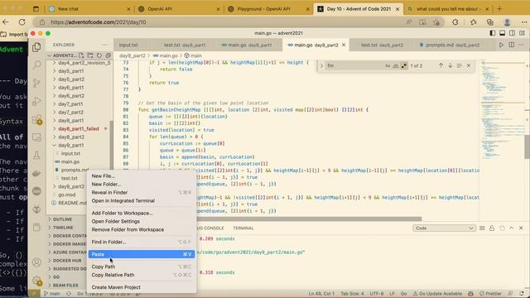Choose Create Maven Project
The image size is (530, 298).
142,287
